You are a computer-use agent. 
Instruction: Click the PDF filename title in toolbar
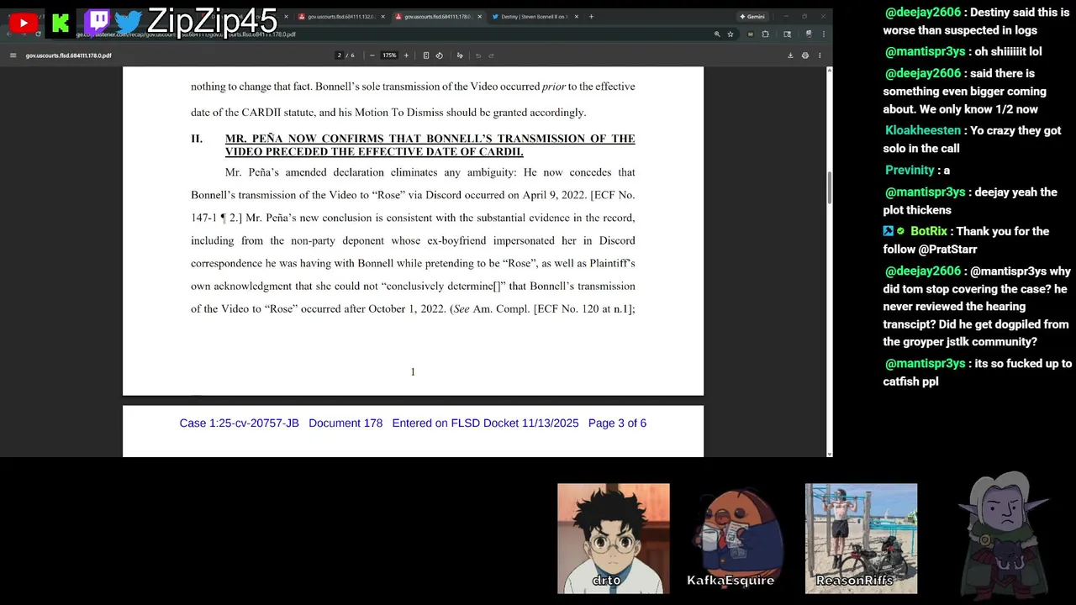[69, 55]
